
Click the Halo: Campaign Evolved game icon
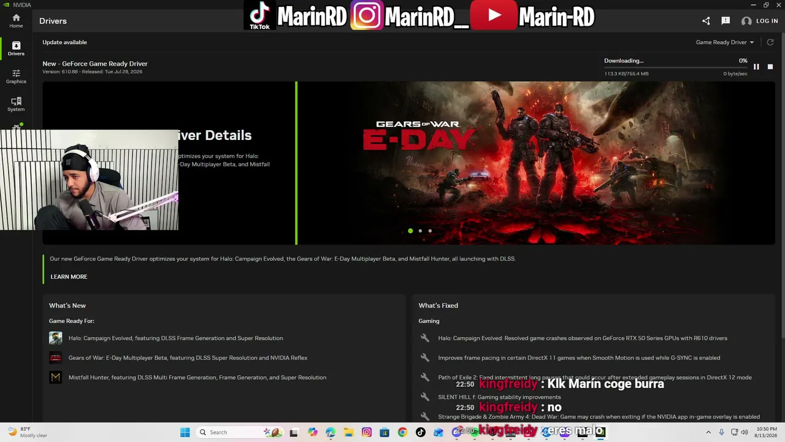[56, 338]
